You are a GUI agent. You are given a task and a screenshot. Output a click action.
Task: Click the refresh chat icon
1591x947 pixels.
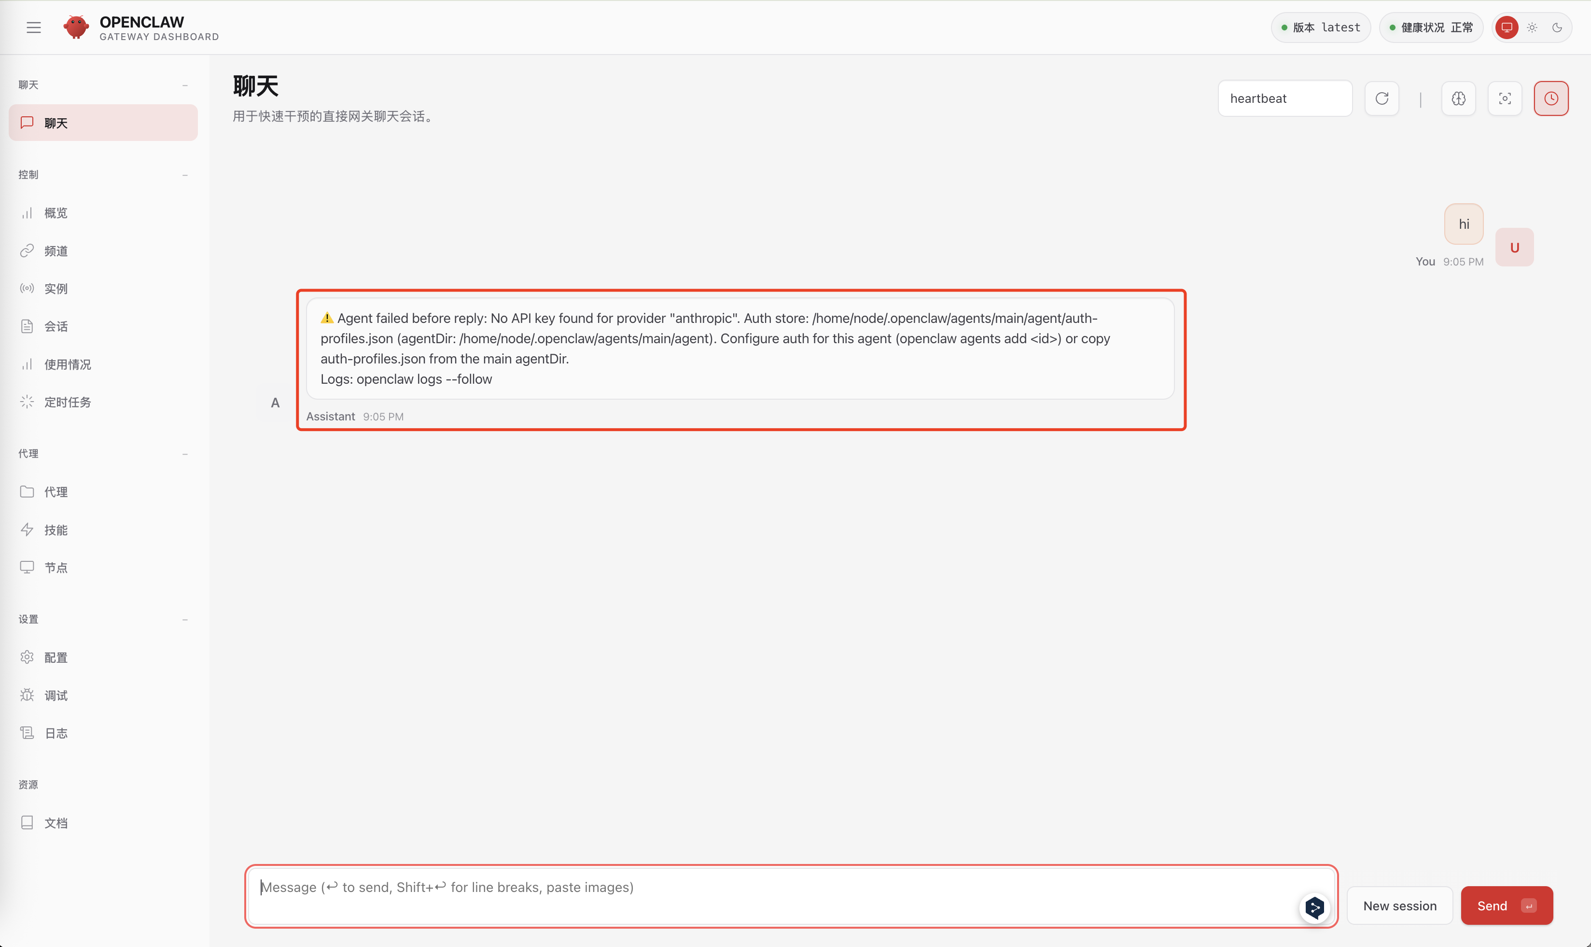tap(1382, 98)
